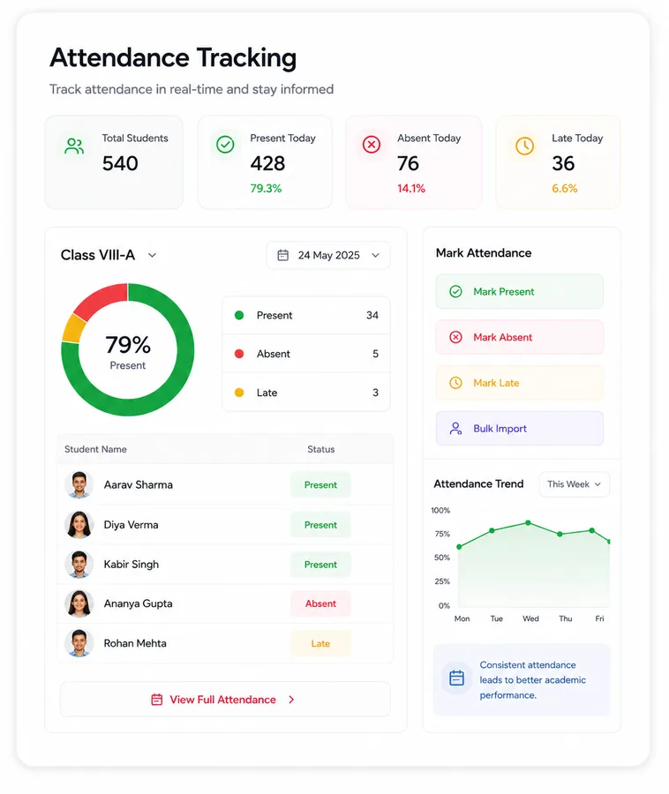
Task: Expand the Class VIII-A dropdown
Action: pos(109,255)
